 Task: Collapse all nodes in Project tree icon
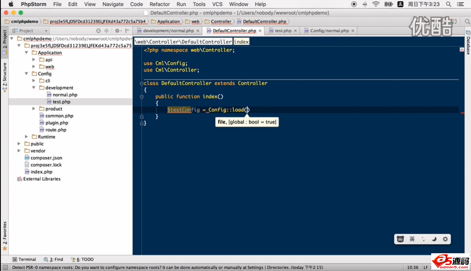[x=106, y=31]
